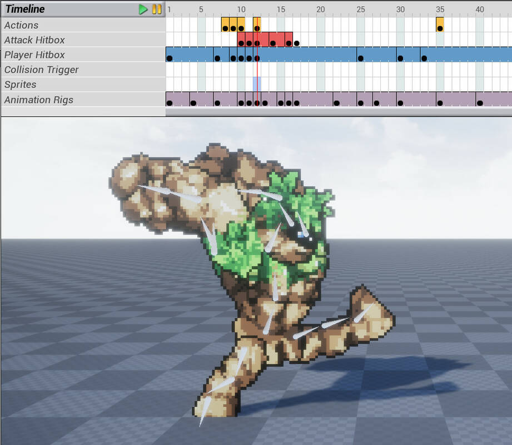Click the Animation Rigs keyframe at frame 4
This screenshot has width=512, height=445.
193,103
